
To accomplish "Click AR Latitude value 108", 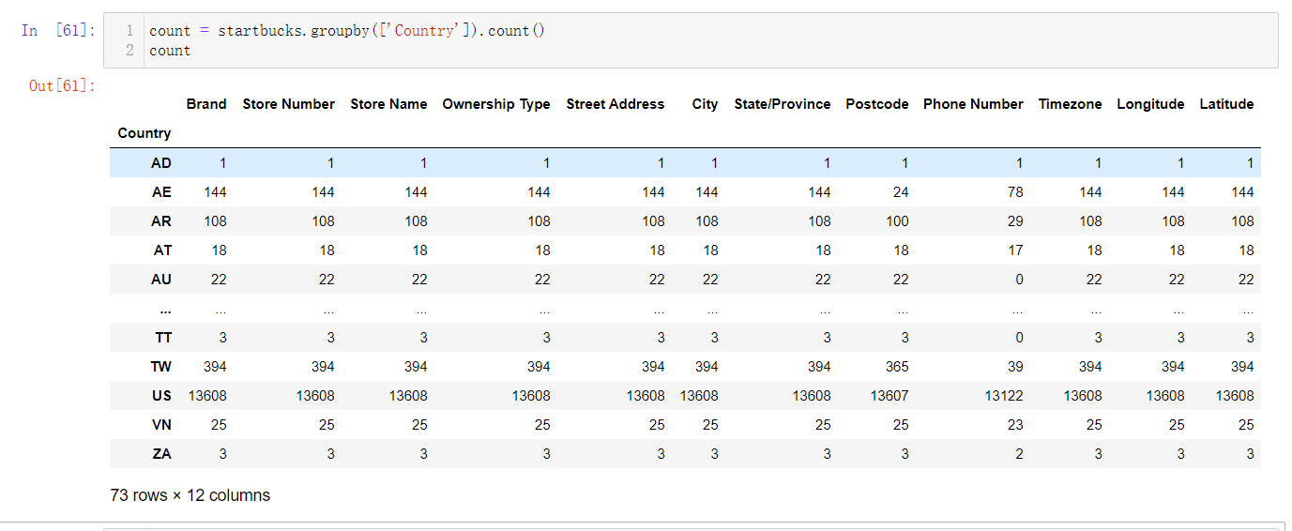I will (1242, 221).
